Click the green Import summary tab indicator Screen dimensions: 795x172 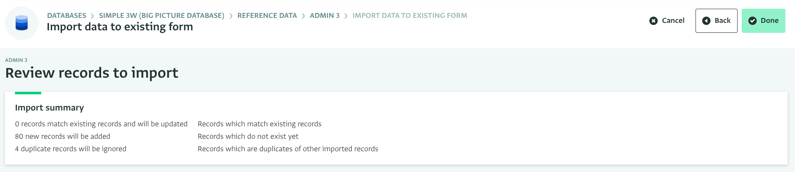click(x=28, y=93)
